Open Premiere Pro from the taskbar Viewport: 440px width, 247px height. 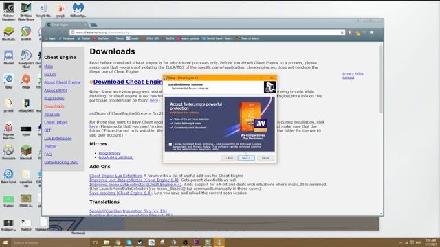tap(197, 242)
